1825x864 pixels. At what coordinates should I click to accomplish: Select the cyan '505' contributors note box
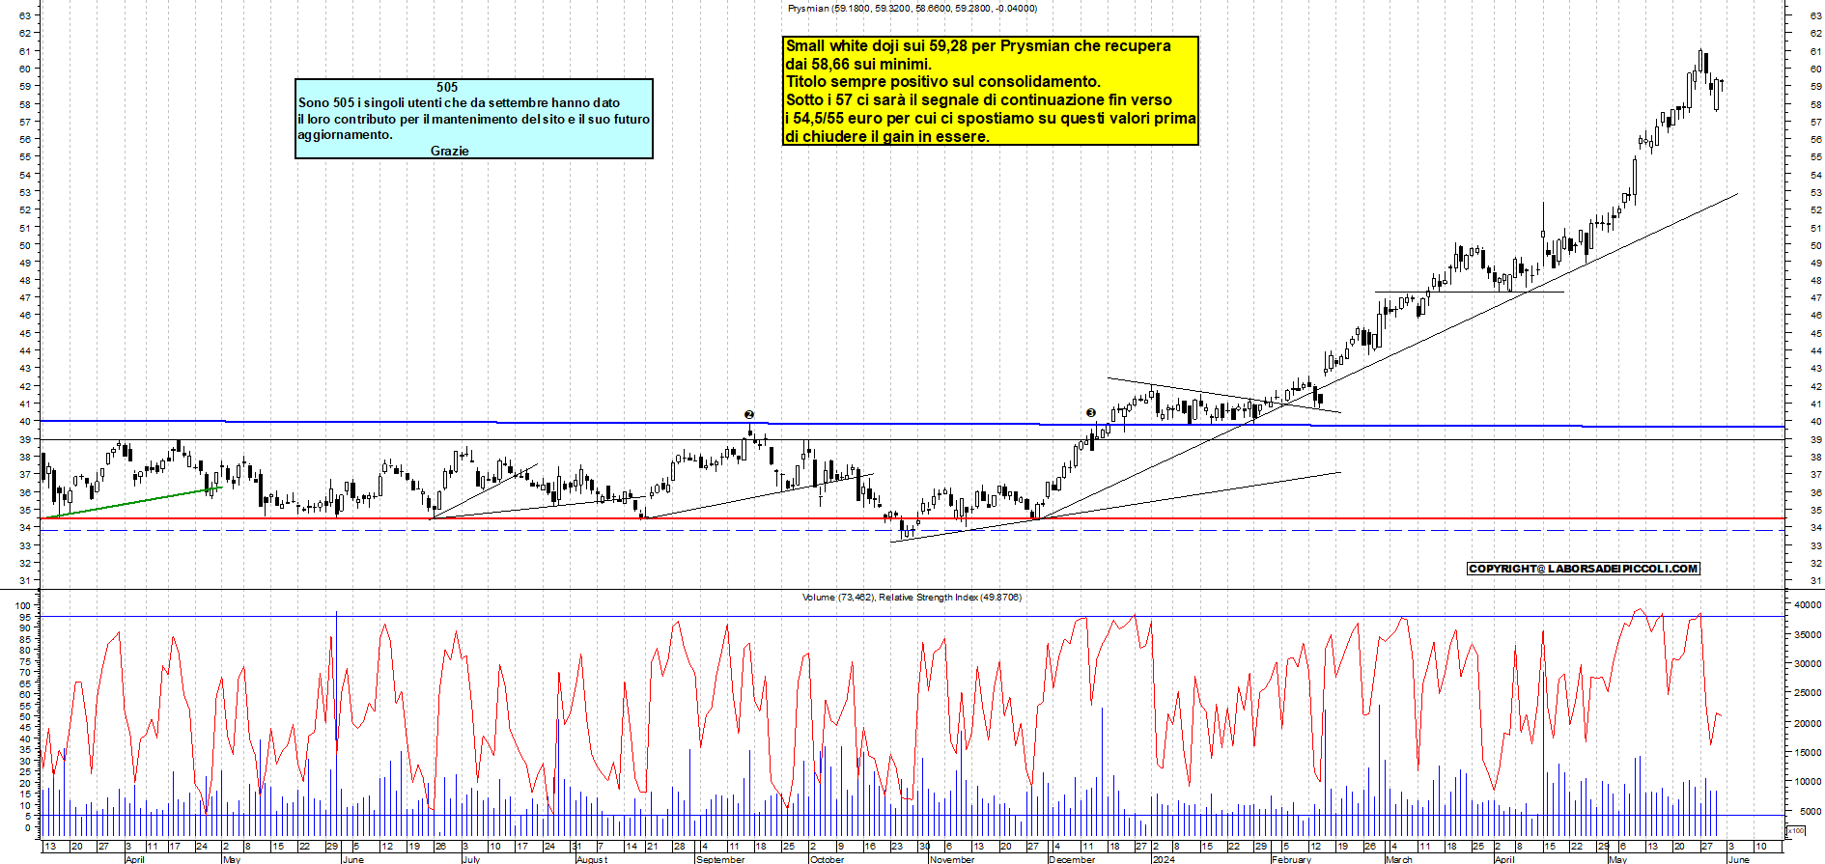[474, 119]
